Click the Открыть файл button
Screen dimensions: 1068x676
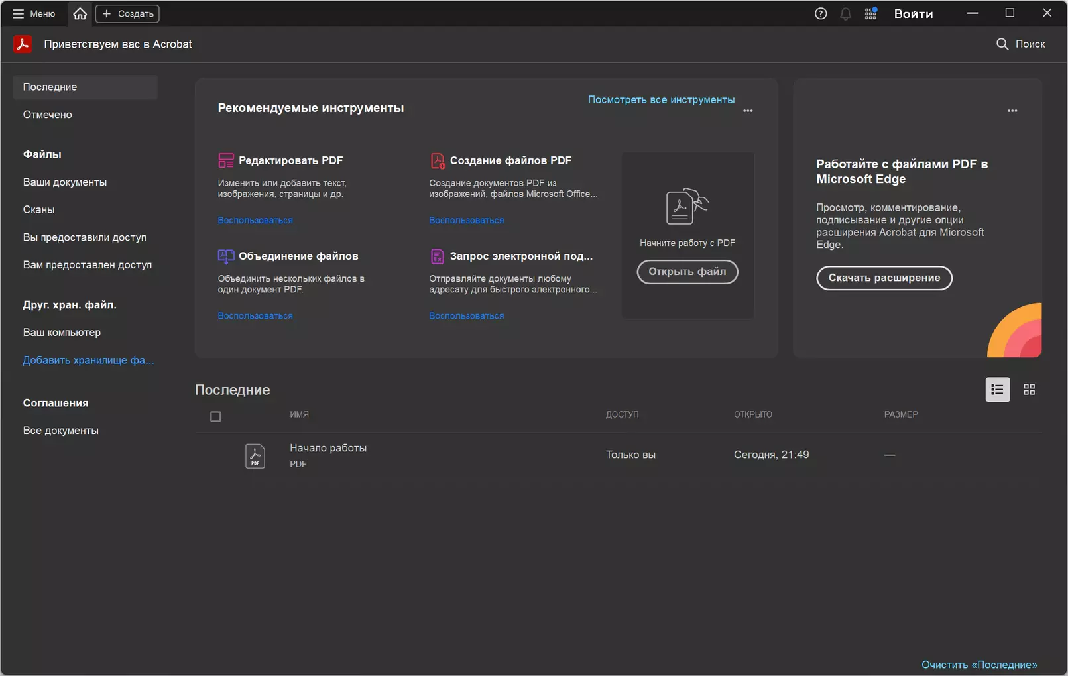point(687,272)
